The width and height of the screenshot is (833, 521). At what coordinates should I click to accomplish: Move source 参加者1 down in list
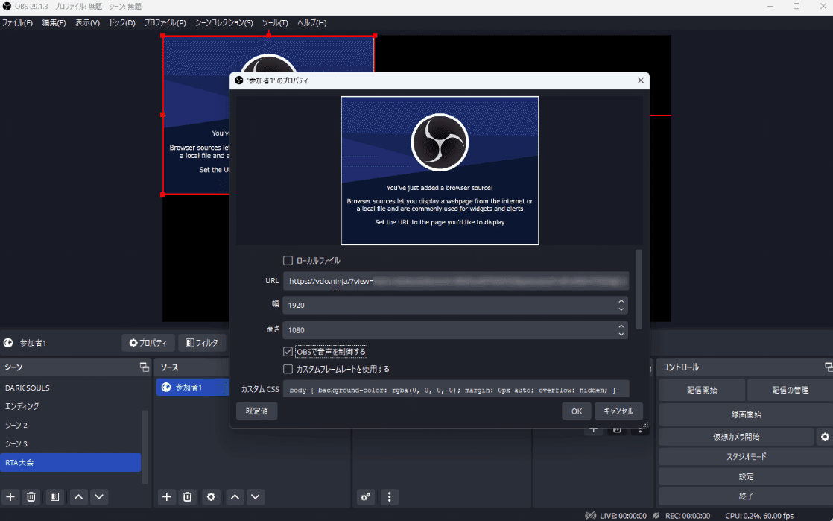(256, 496)
